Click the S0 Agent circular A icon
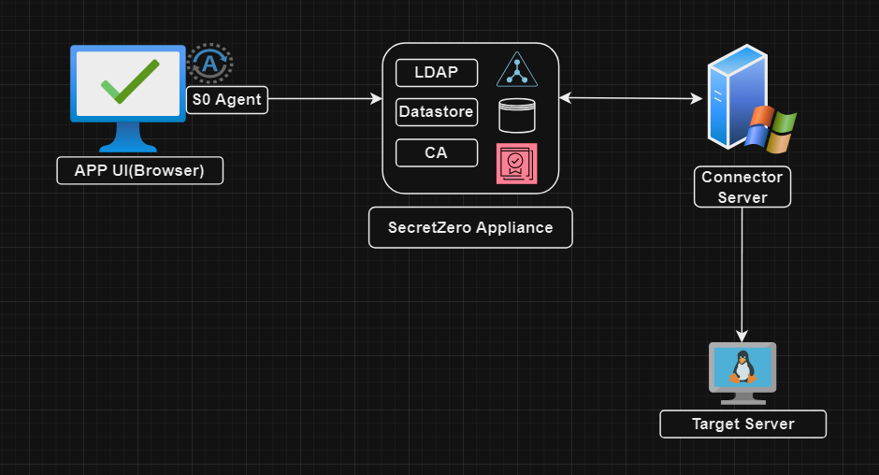Viewport: 879px width, 475px height. click(209, 63)
